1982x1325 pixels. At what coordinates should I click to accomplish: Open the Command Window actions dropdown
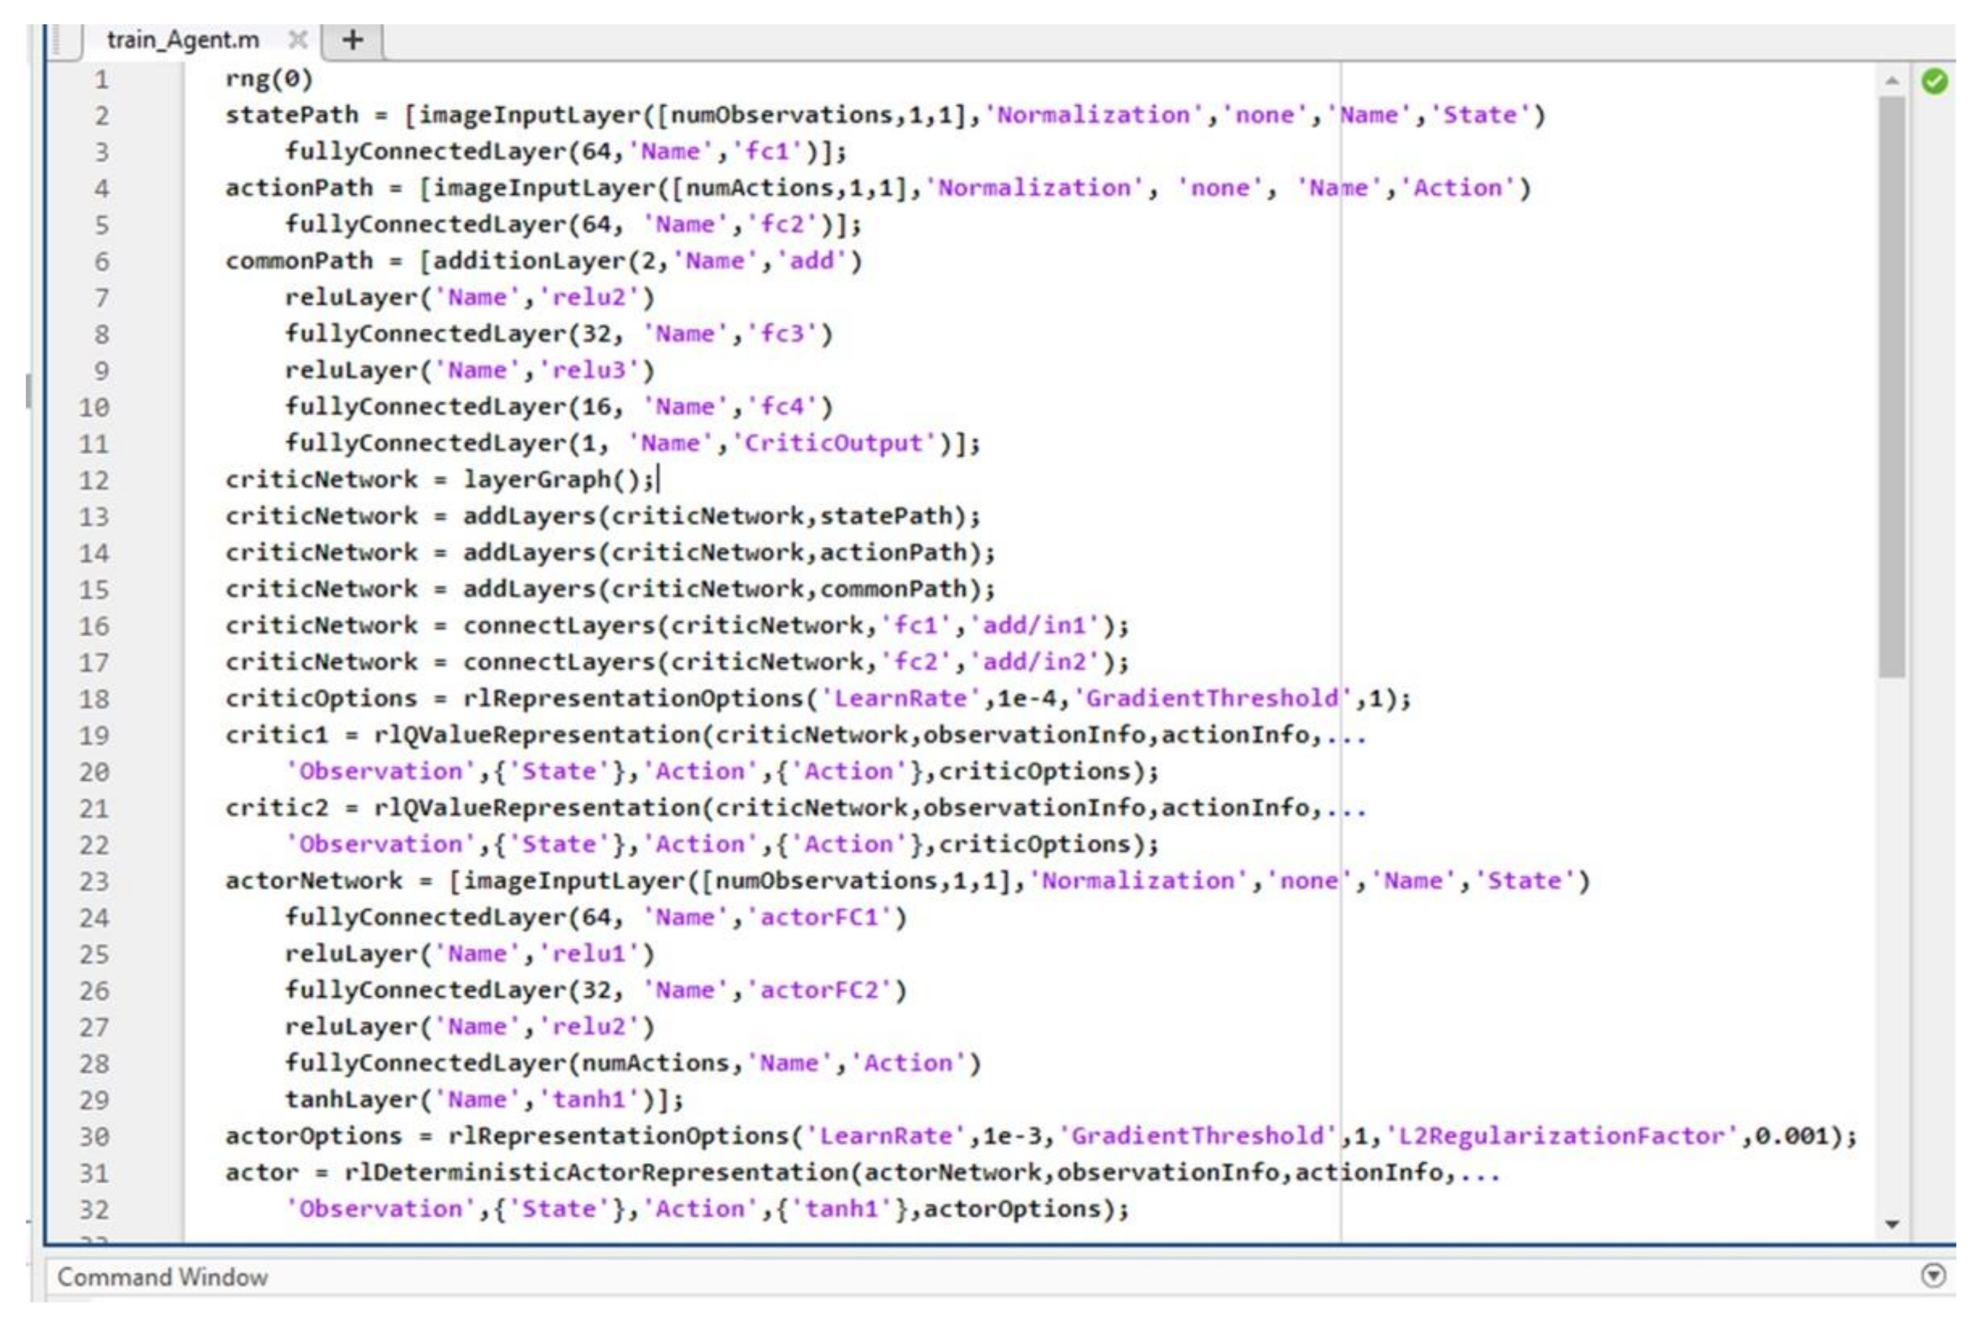[1933, 1275]
